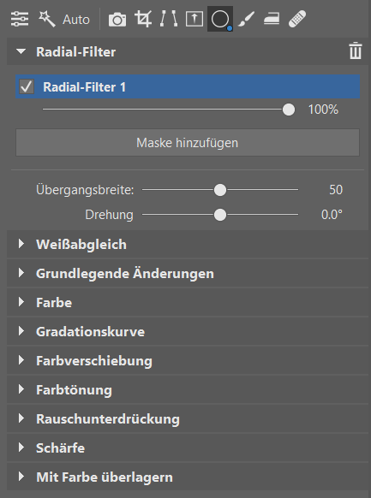Click the Auto magic wand icon
The height and width of the screenshot is (498, 371).
click(x=47, y=19)
